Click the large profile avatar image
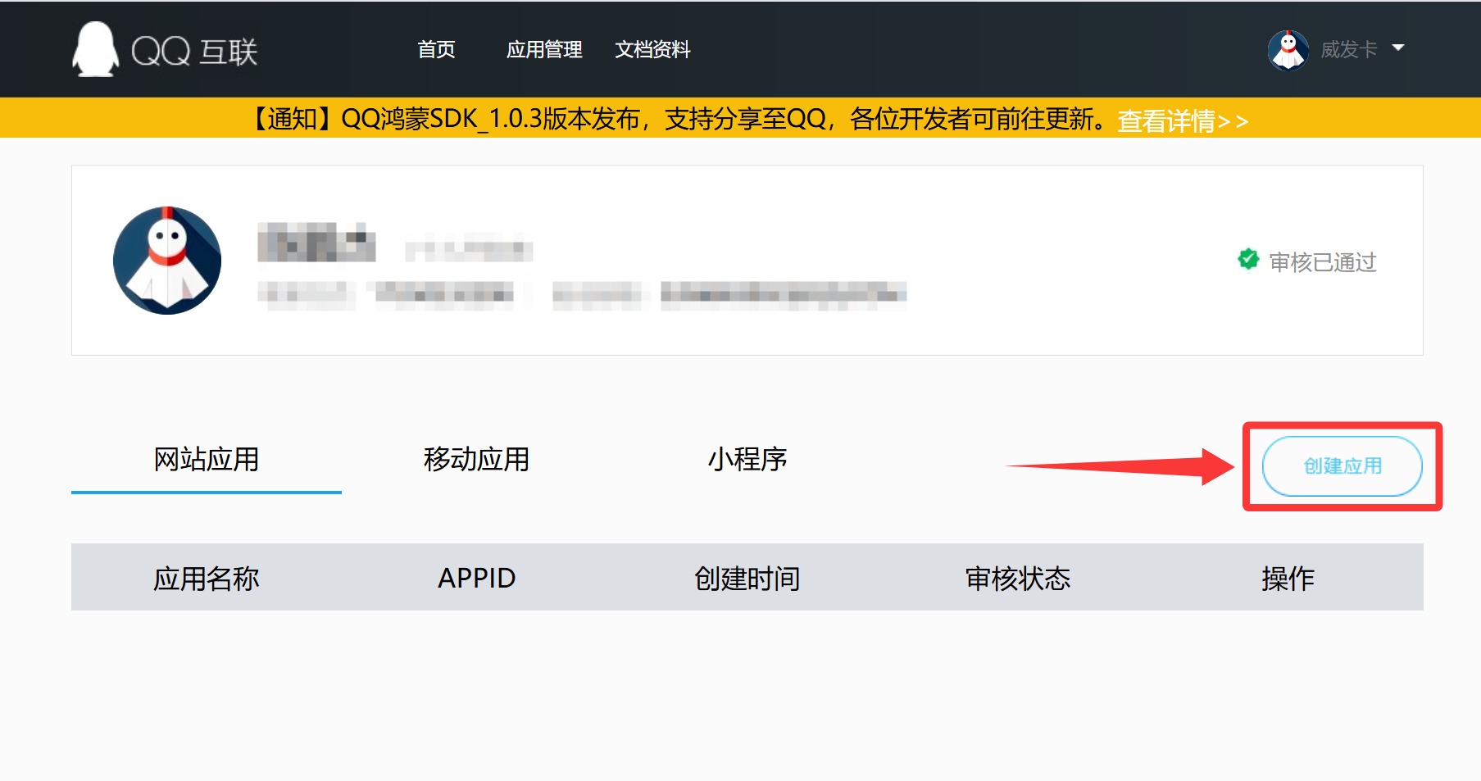 [x=167, y=261]
